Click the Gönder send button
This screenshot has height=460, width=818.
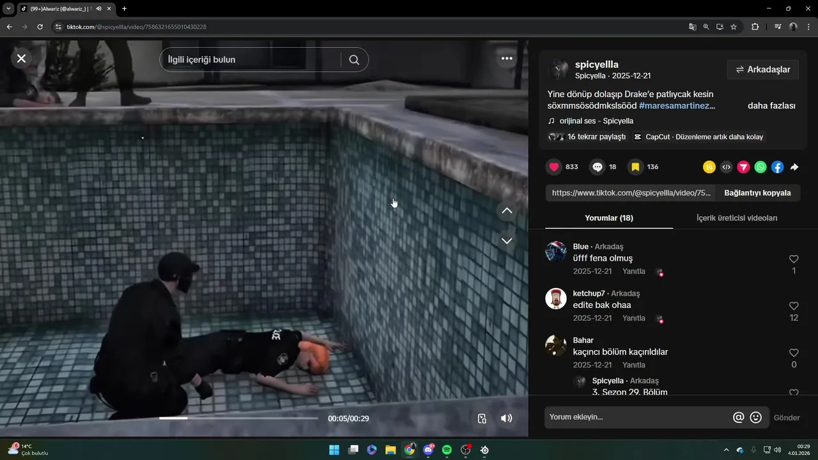click(787, 418)
